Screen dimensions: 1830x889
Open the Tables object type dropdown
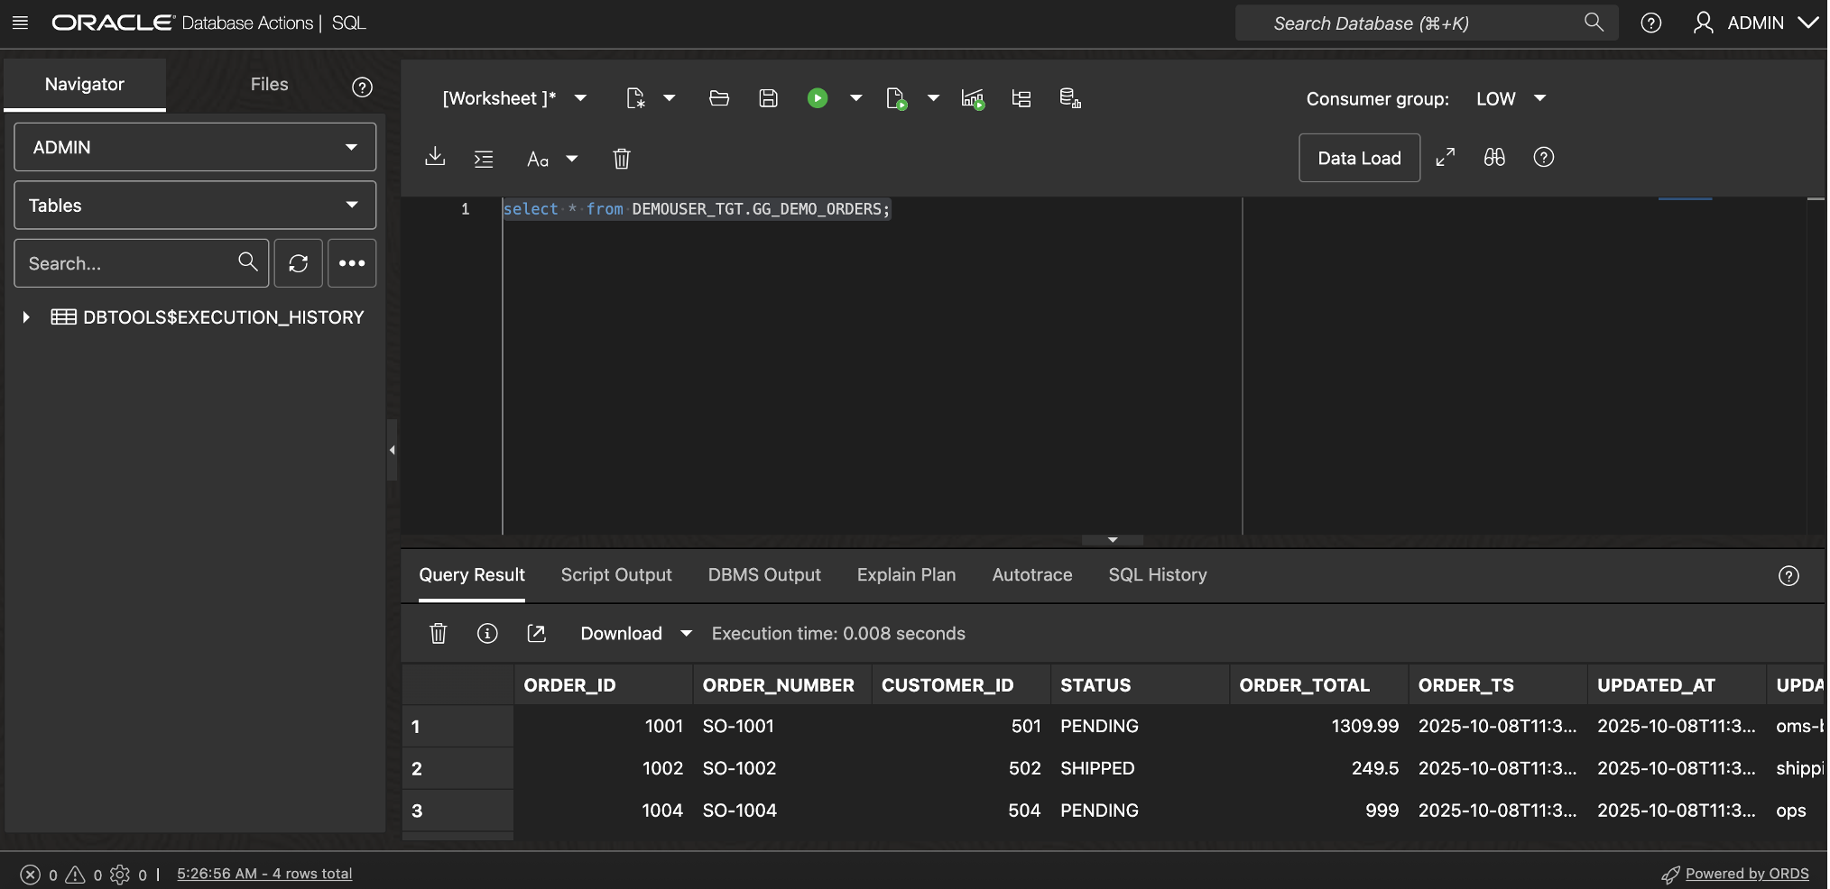coord(195,206)
